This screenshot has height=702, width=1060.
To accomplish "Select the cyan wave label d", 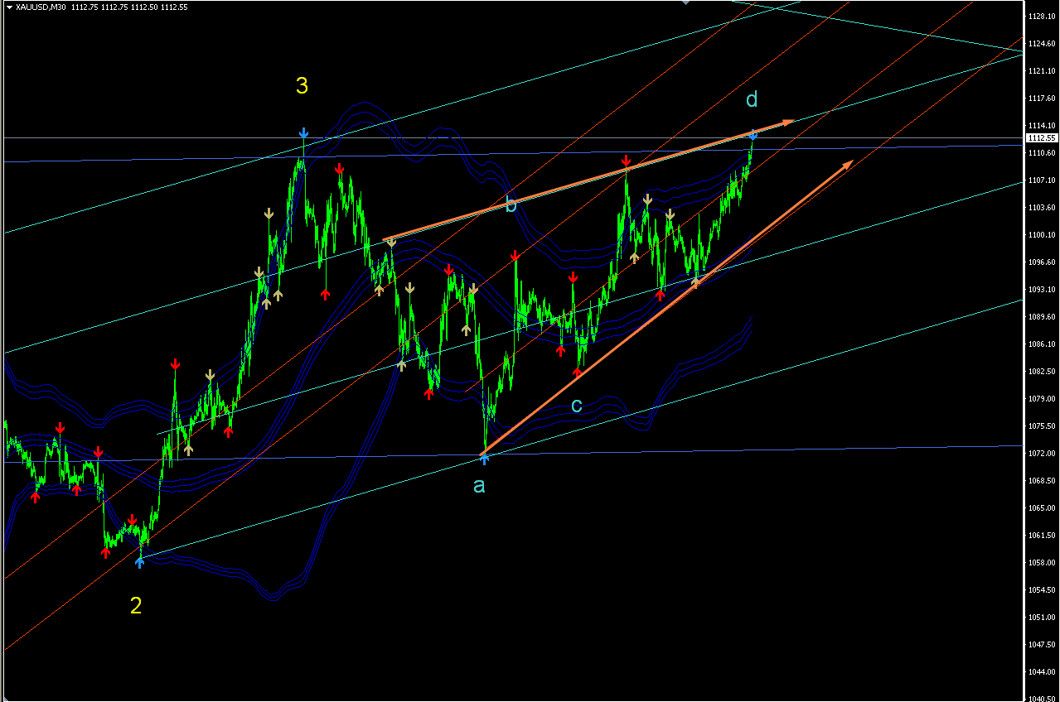I will 751,100.
